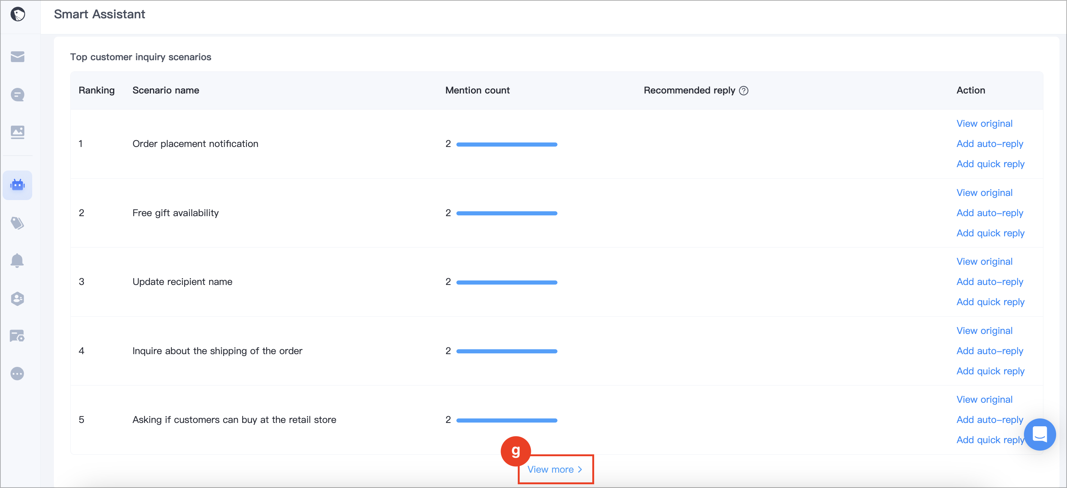This screenshot has height=488, width=1067.
Task: Click the Order placement notification mention bar
Action: click(507, 144)
